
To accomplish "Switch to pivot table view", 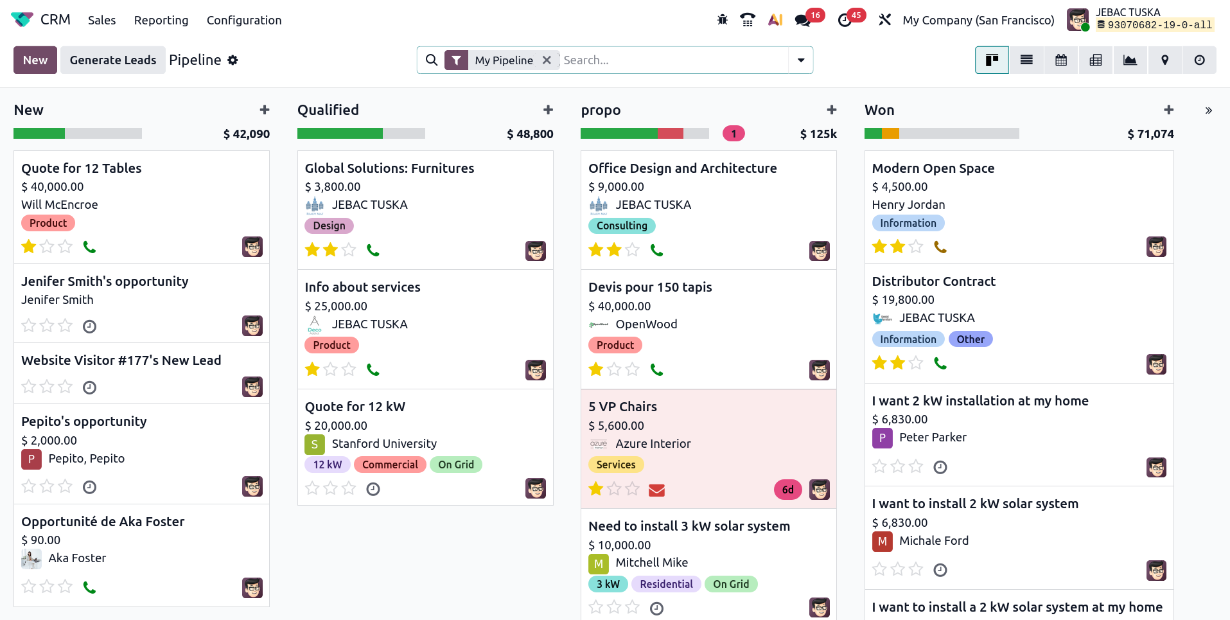I will (x=1096, y=60).
